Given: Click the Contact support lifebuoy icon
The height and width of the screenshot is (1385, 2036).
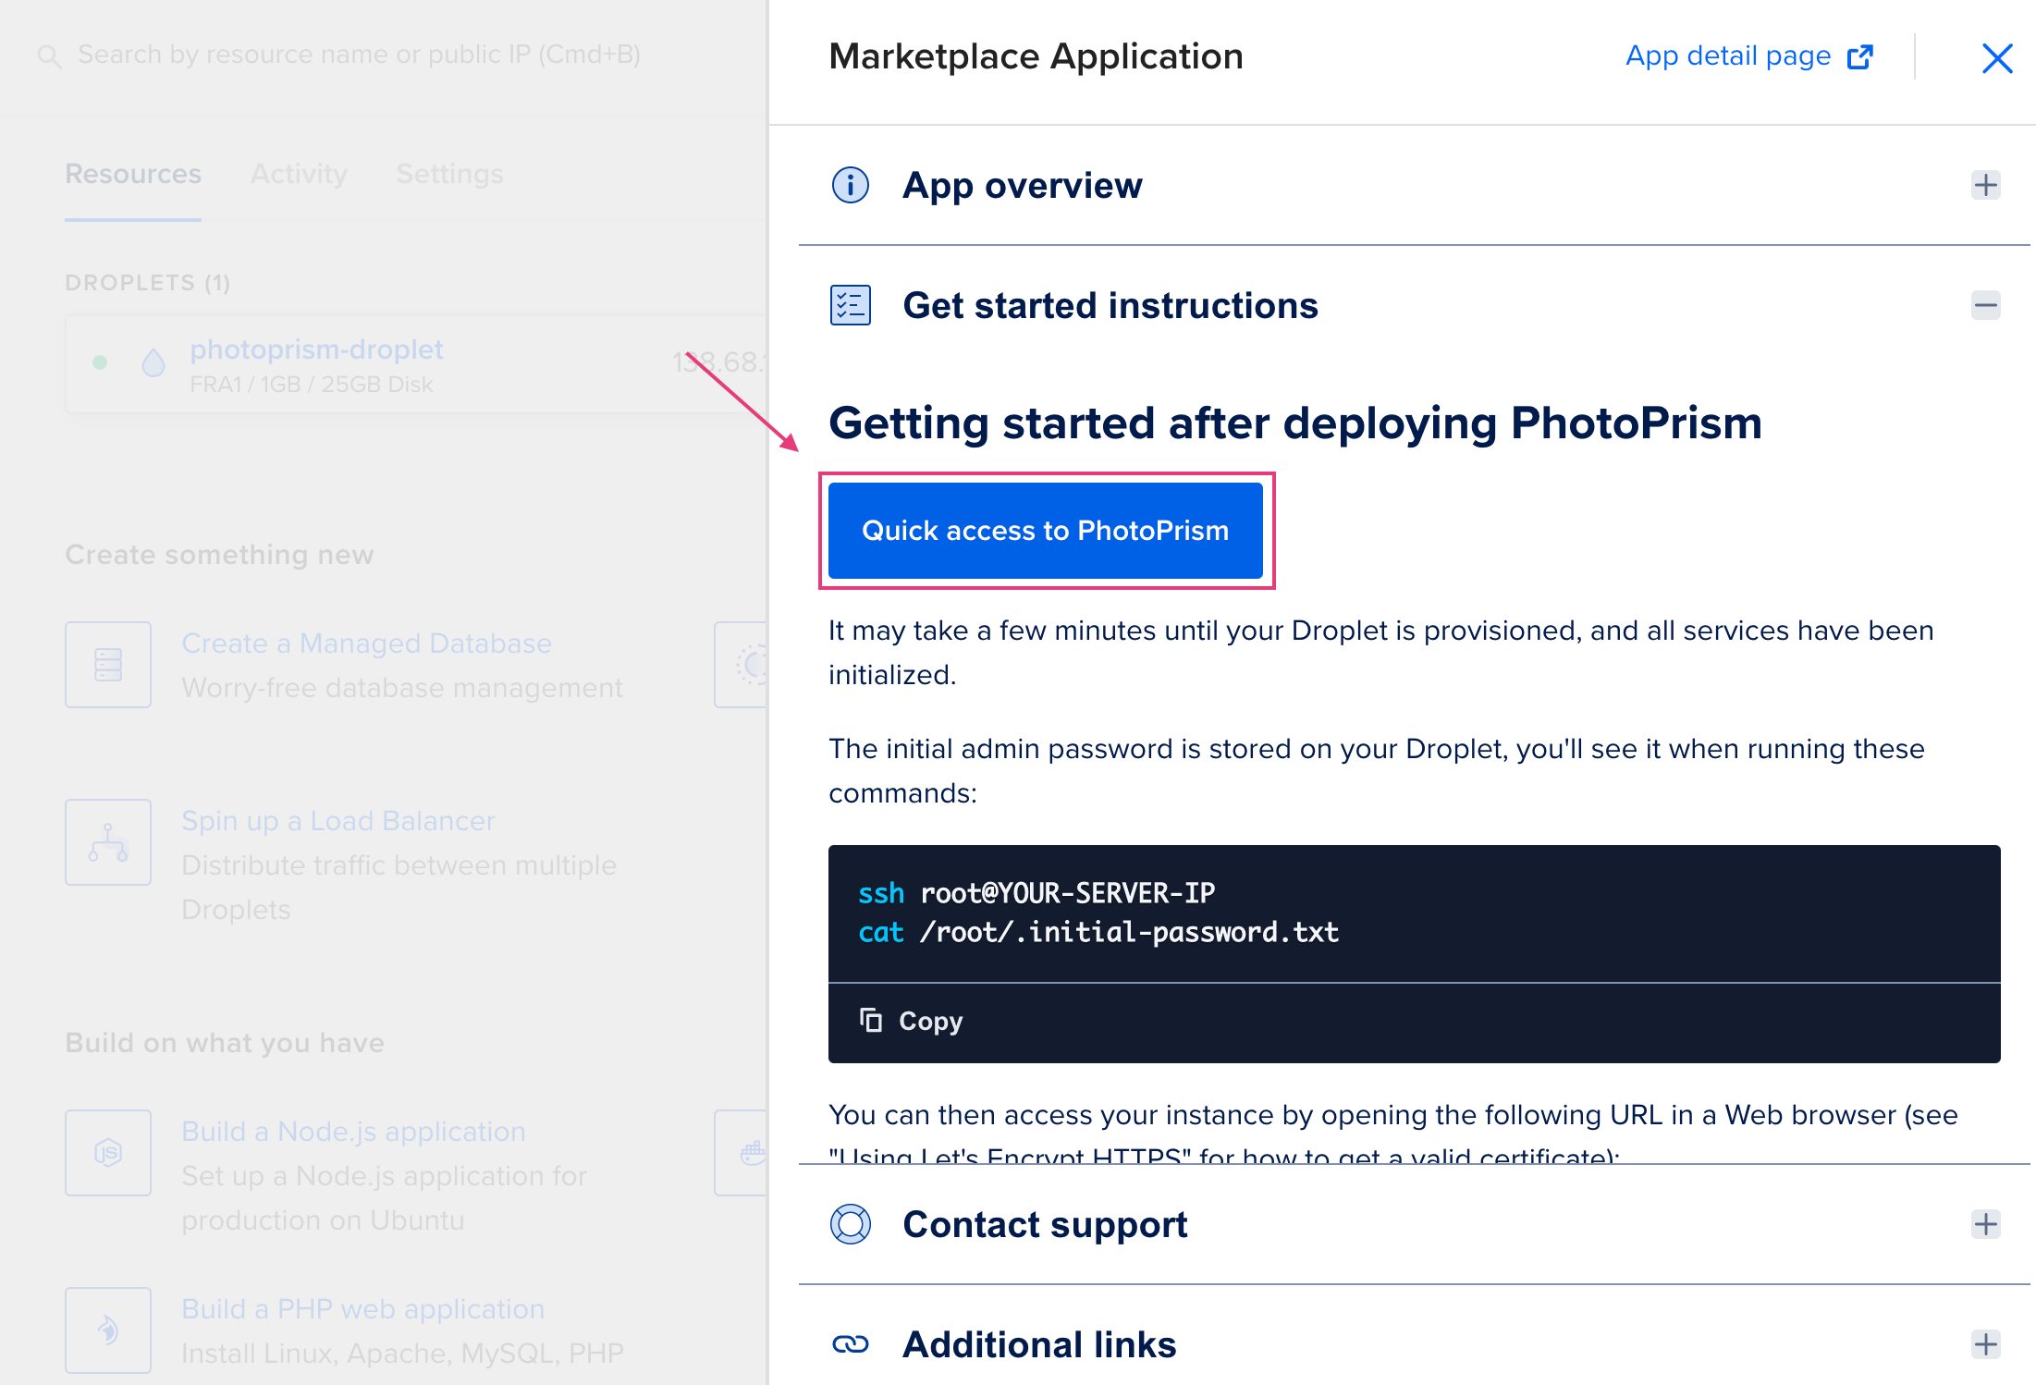Looking at the screenshot, I should [850, 1224].
